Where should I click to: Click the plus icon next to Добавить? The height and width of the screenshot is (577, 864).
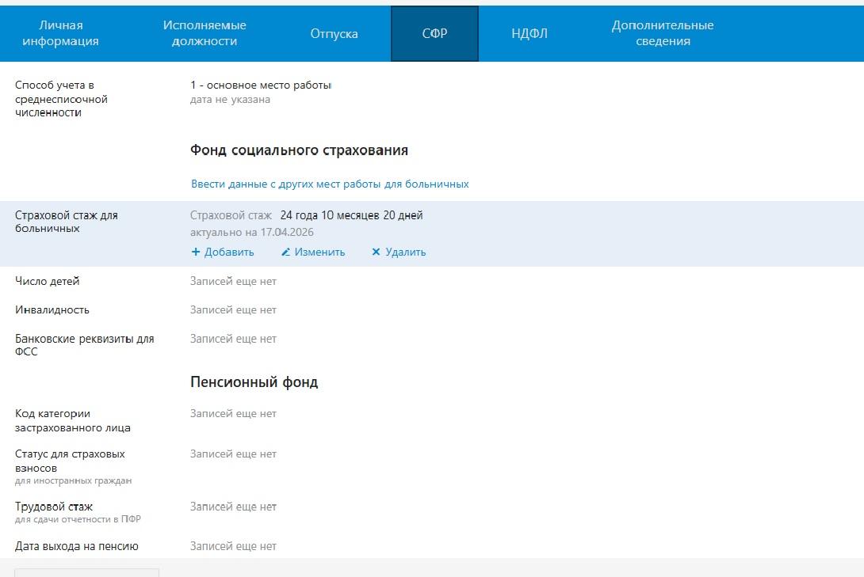(195, 252)
